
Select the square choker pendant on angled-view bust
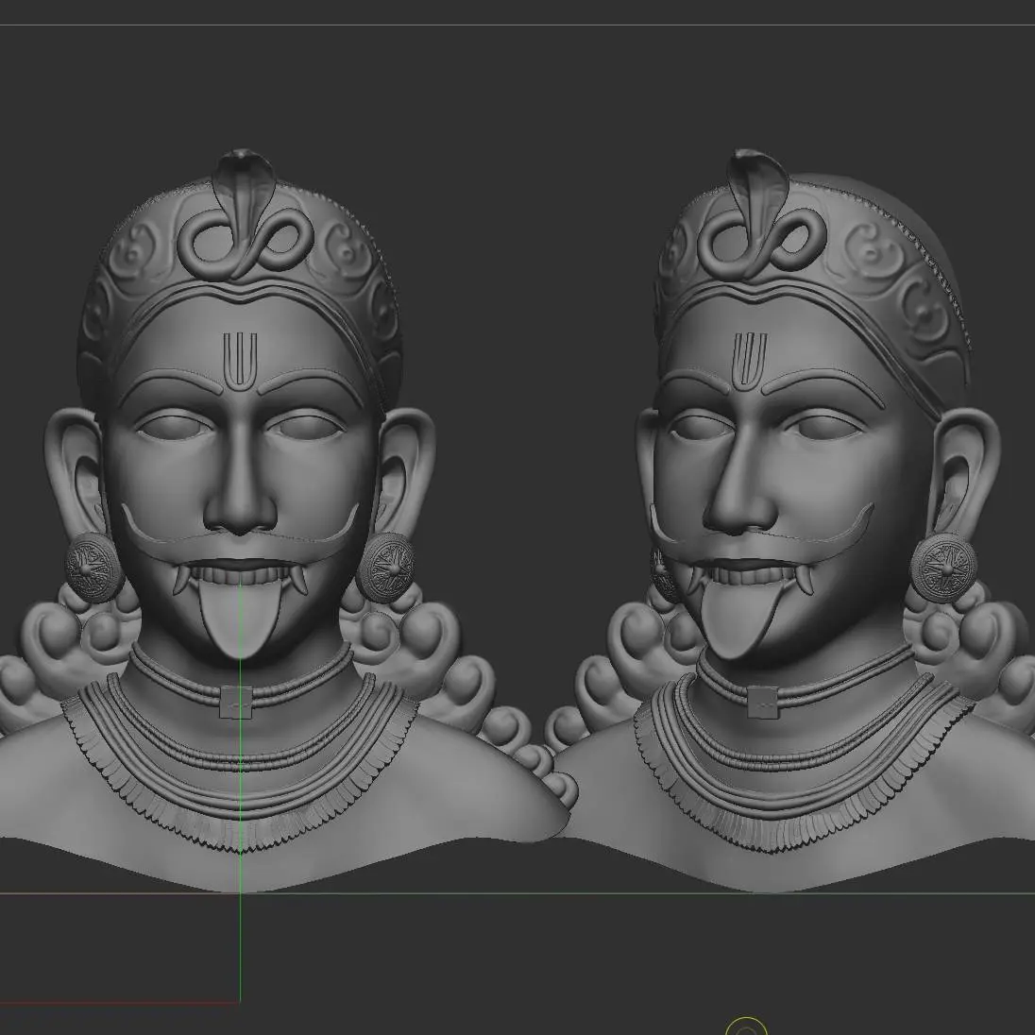(x=761, y=702)
